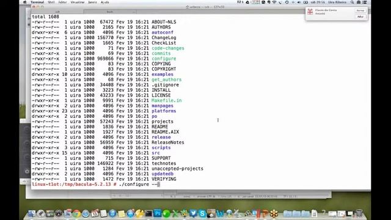Click the updatedb directory name
Screen dimensions: 391x220
(163, 174)
